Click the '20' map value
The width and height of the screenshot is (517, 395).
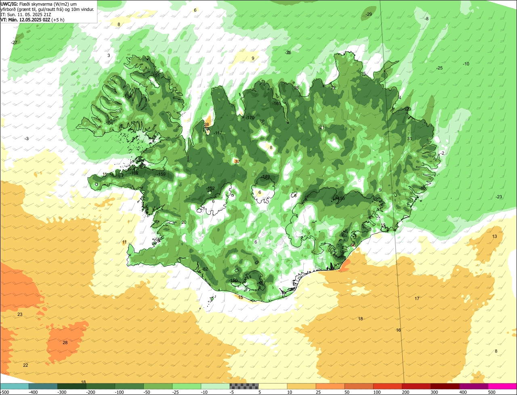point(183,222)
